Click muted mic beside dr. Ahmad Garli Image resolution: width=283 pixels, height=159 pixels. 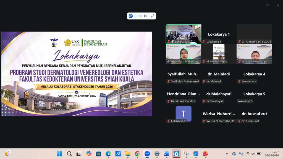[239, 41]
